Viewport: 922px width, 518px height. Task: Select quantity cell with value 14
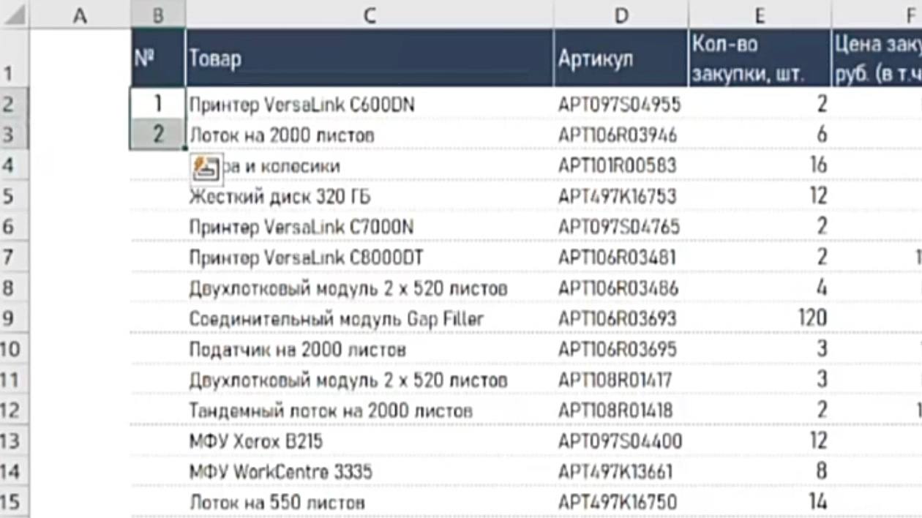[760, 502]
